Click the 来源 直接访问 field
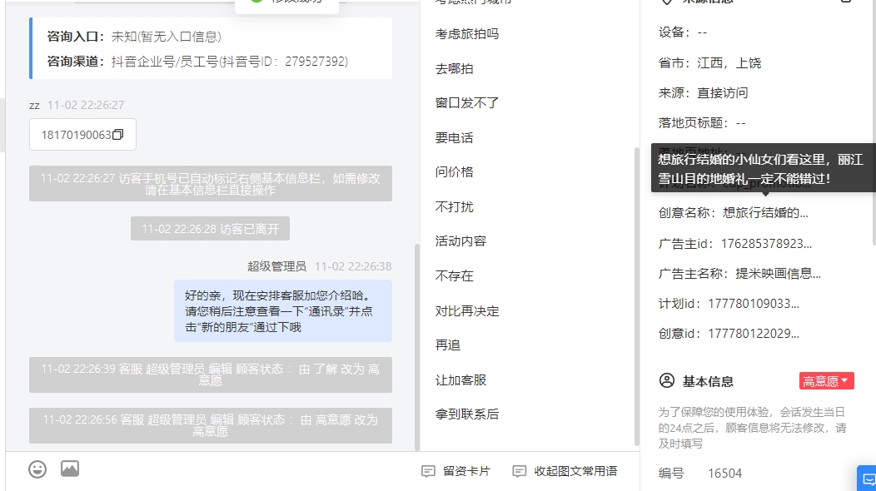 click(704, 92)
